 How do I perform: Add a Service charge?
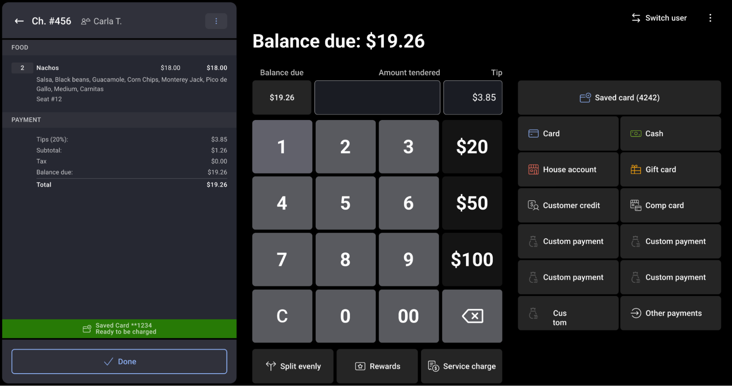(x=461, y=366)
